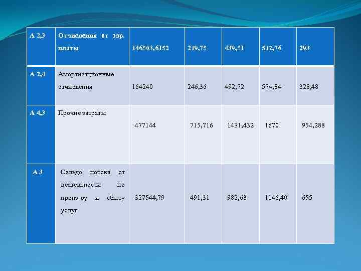Select row code 'А 4,3'
The image size is (361, 271).
pos(37,113)
